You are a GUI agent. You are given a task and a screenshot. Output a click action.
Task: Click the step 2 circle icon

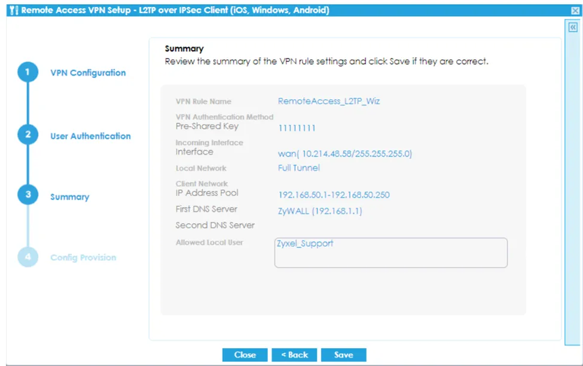click(28, 135)
